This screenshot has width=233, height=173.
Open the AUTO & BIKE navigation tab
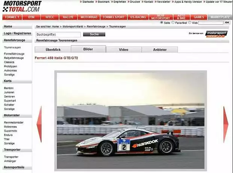pyautogui.click(x=182, y=17)
